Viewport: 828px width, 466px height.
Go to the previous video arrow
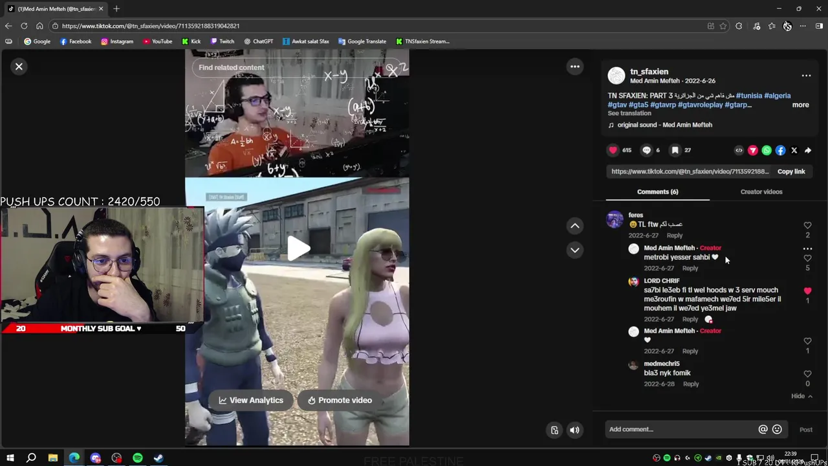[574, 226]
